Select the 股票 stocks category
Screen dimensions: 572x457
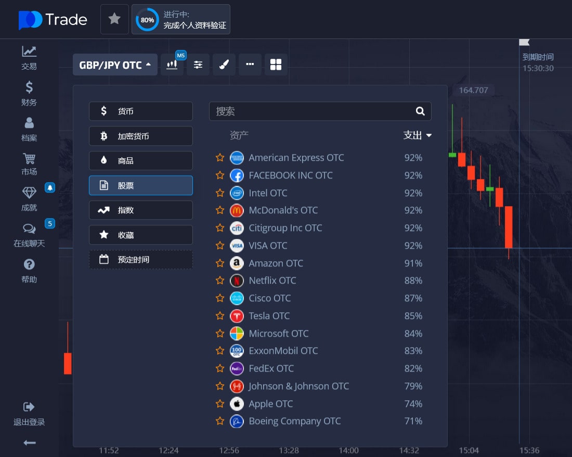[141, 185]
